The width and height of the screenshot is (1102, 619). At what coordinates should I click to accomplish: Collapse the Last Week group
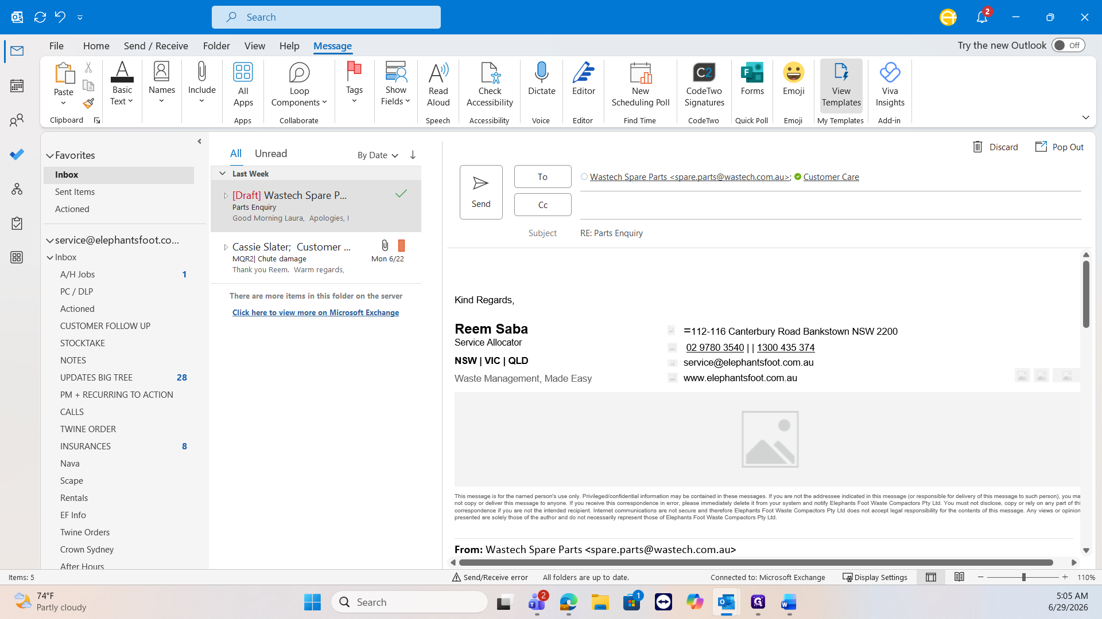[x=222, y=174]
